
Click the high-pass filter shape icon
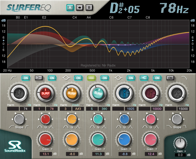tap(13, 78)
